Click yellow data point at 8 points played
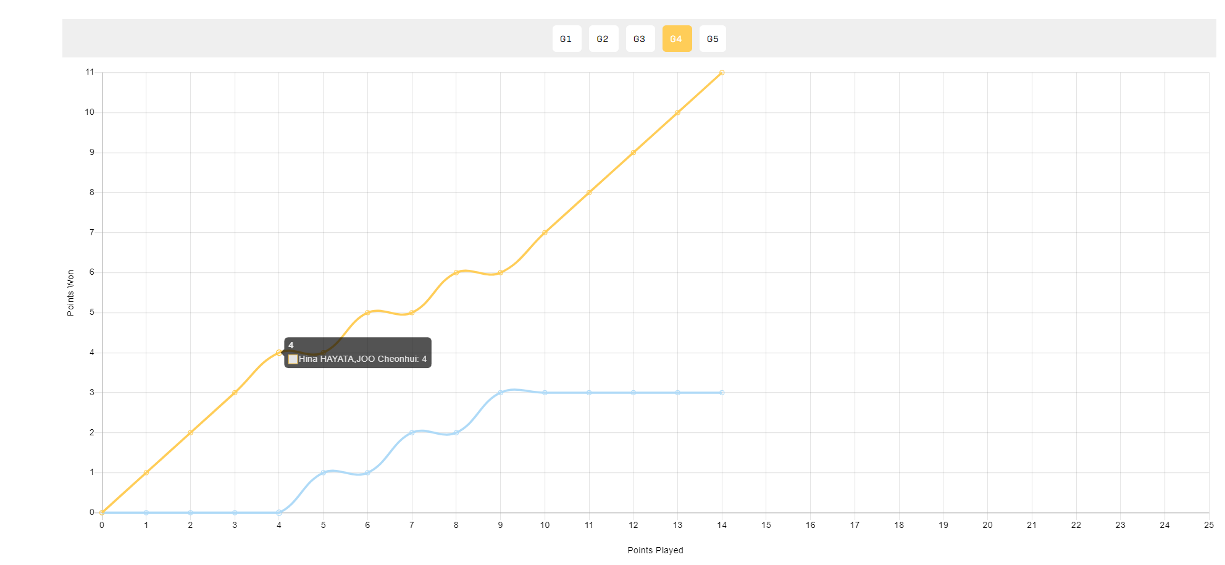 pos(456,272)
